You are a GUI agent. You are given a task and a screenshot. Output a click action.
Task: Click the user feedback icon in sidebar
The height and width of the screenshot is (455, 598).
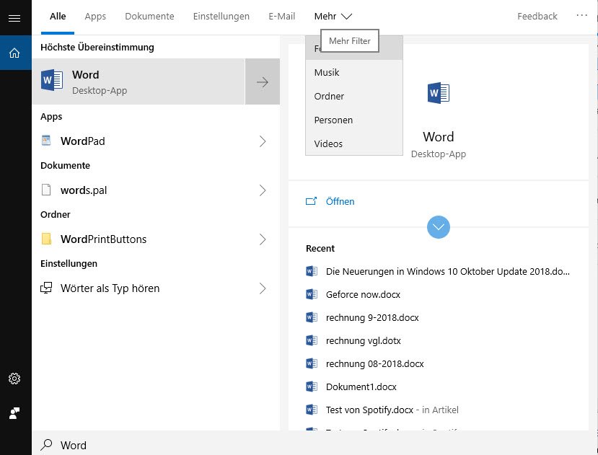click(x=14, y=413)
